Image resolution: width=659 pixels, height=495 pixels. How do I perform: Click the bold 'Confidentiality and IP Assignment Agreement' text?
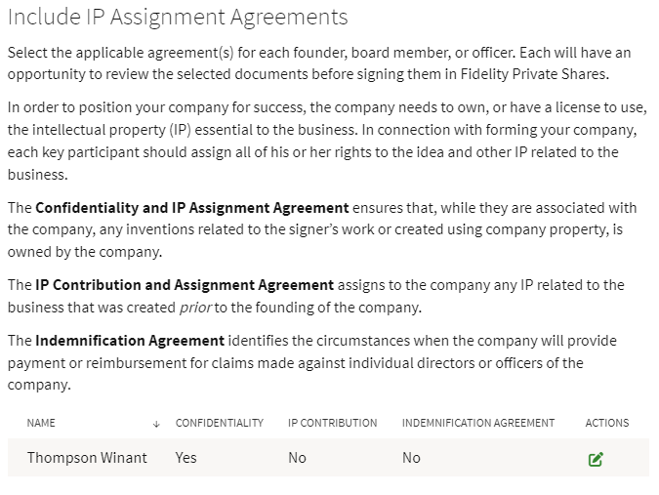click(x=191, y=207)
